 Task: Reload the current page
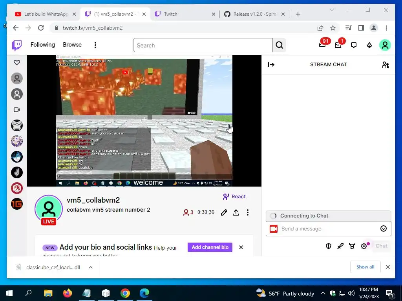coord(41,28)
